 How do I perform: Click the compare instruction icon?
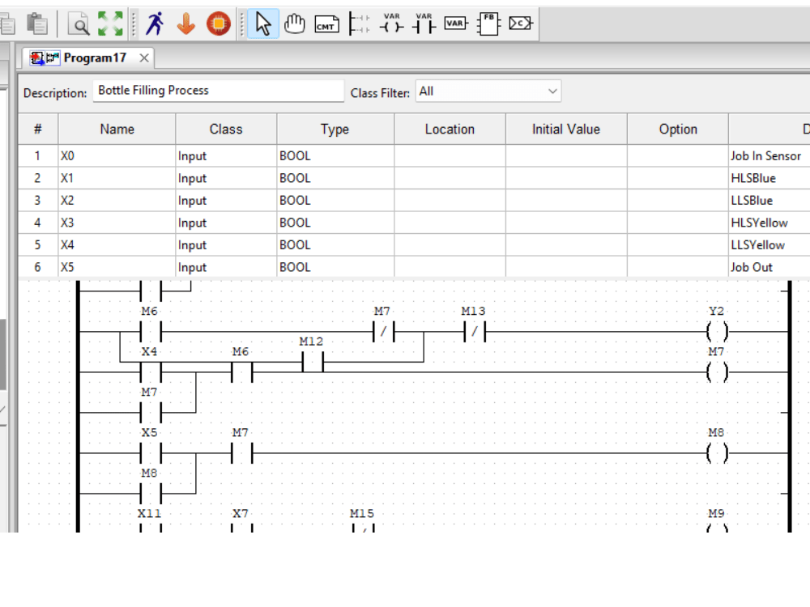pos(519,23)
